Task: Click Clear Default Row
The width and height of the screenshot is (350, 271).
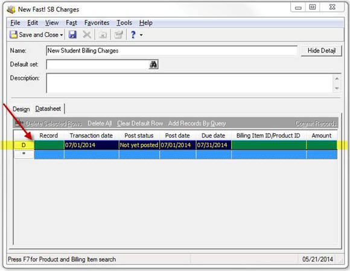Action: point(140,124)
